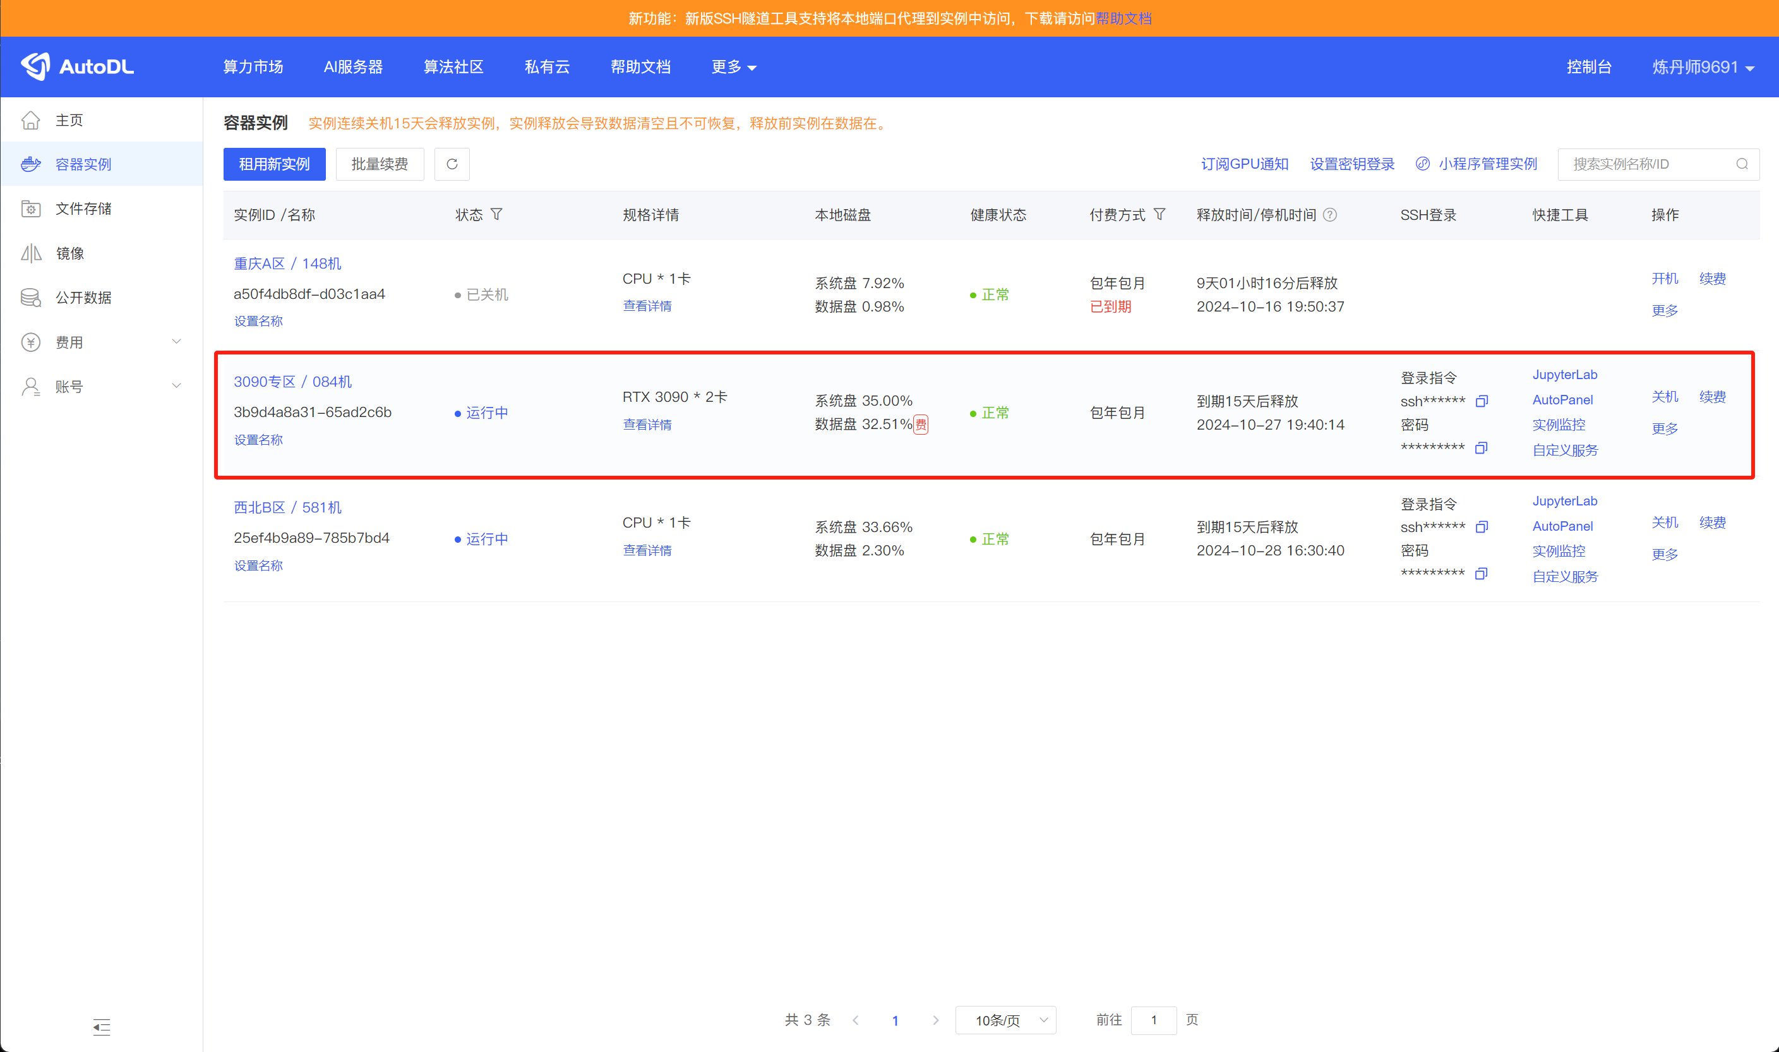This screenshot has width=1779, height=1052.
Task: Click the 容器实例 docker whale icon
Action: [x=30, y=164]
